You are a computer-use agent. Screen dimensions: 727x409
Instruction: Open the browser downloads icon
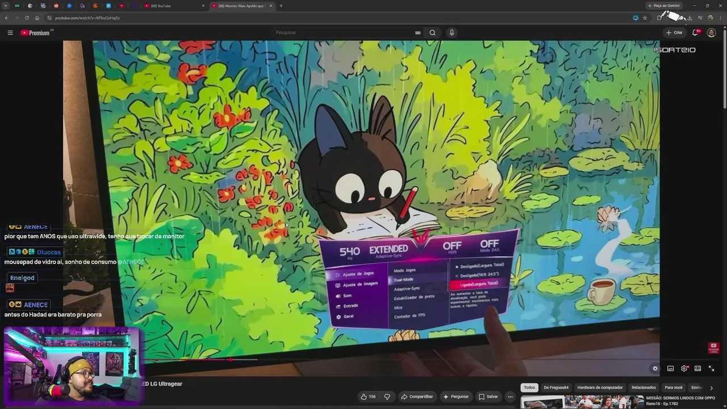(x=690, y=18)
